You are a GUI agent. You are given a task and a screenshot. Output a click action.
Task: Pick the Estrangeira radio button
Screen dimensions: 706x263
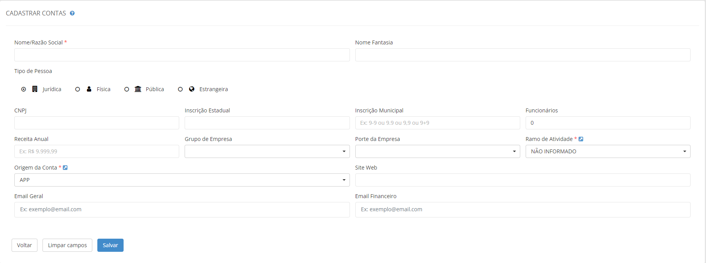180,89
